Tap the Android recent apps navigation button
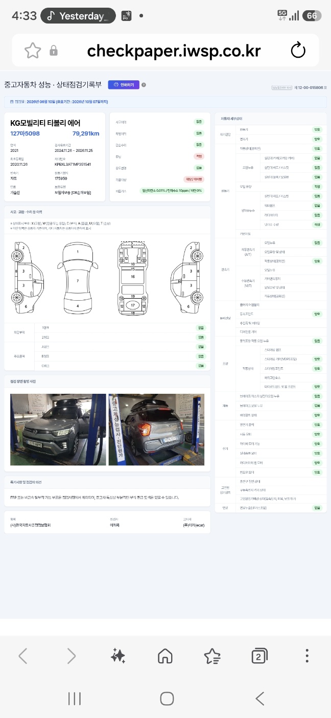The height and width of the screenshot is (718, 331). click(75, 699)
